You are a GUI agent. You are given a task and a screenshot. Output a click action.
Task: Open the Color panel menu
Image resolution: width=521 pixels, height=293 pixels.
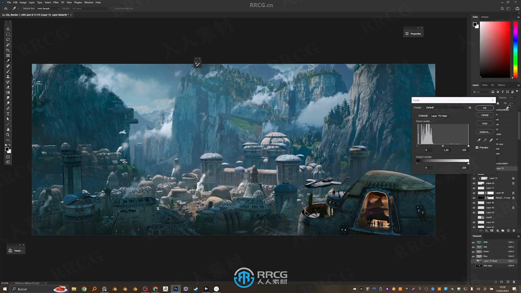(x=518, y=17)
